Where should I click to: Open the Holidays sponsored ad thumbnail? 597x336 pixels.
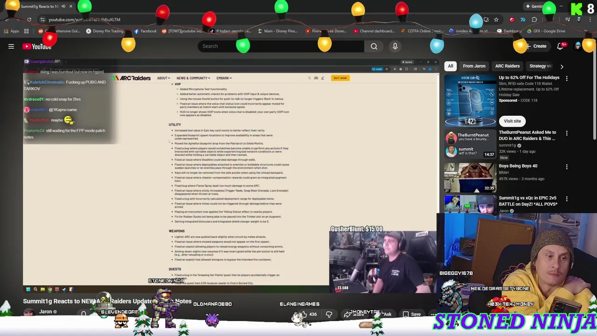(x=470, y=101)
